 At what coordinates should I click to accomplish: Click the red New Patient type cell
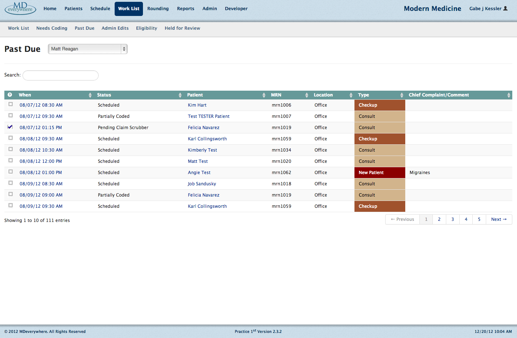coord(379,173)
